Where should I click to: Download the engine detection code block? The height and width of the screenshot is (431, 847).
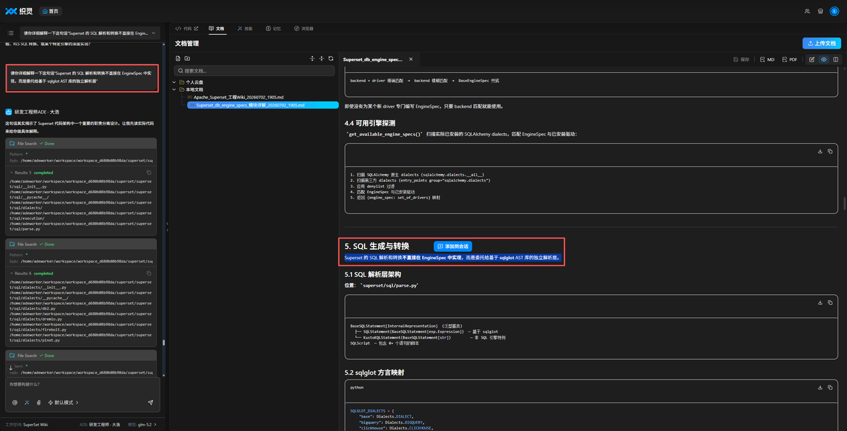821,151
